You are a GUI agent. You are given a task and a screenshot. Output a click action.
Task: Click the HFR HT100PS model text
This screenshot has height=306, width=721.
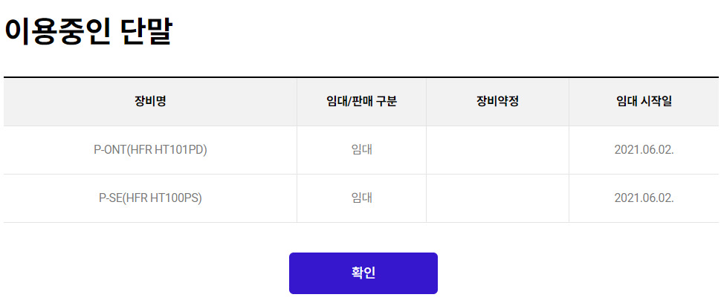coord(164,198)
